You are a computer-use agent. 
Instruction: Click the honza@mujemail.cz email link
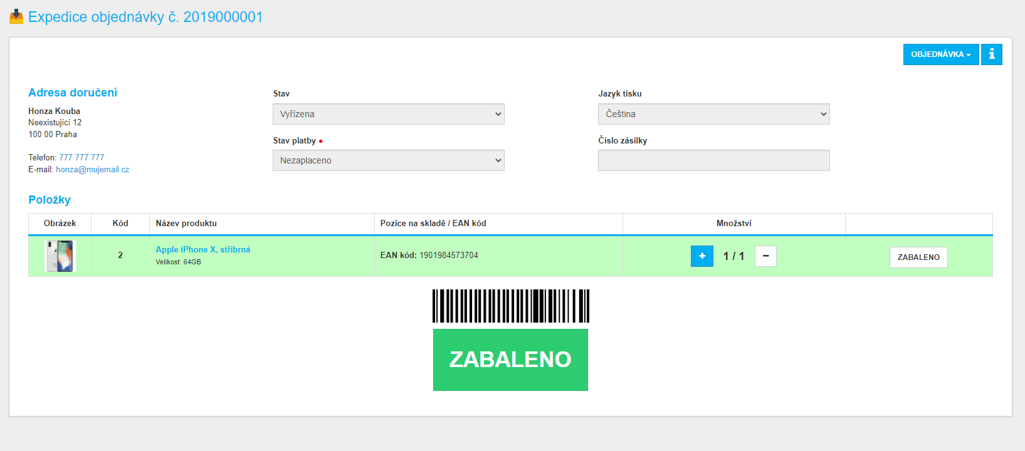point(93,169)
